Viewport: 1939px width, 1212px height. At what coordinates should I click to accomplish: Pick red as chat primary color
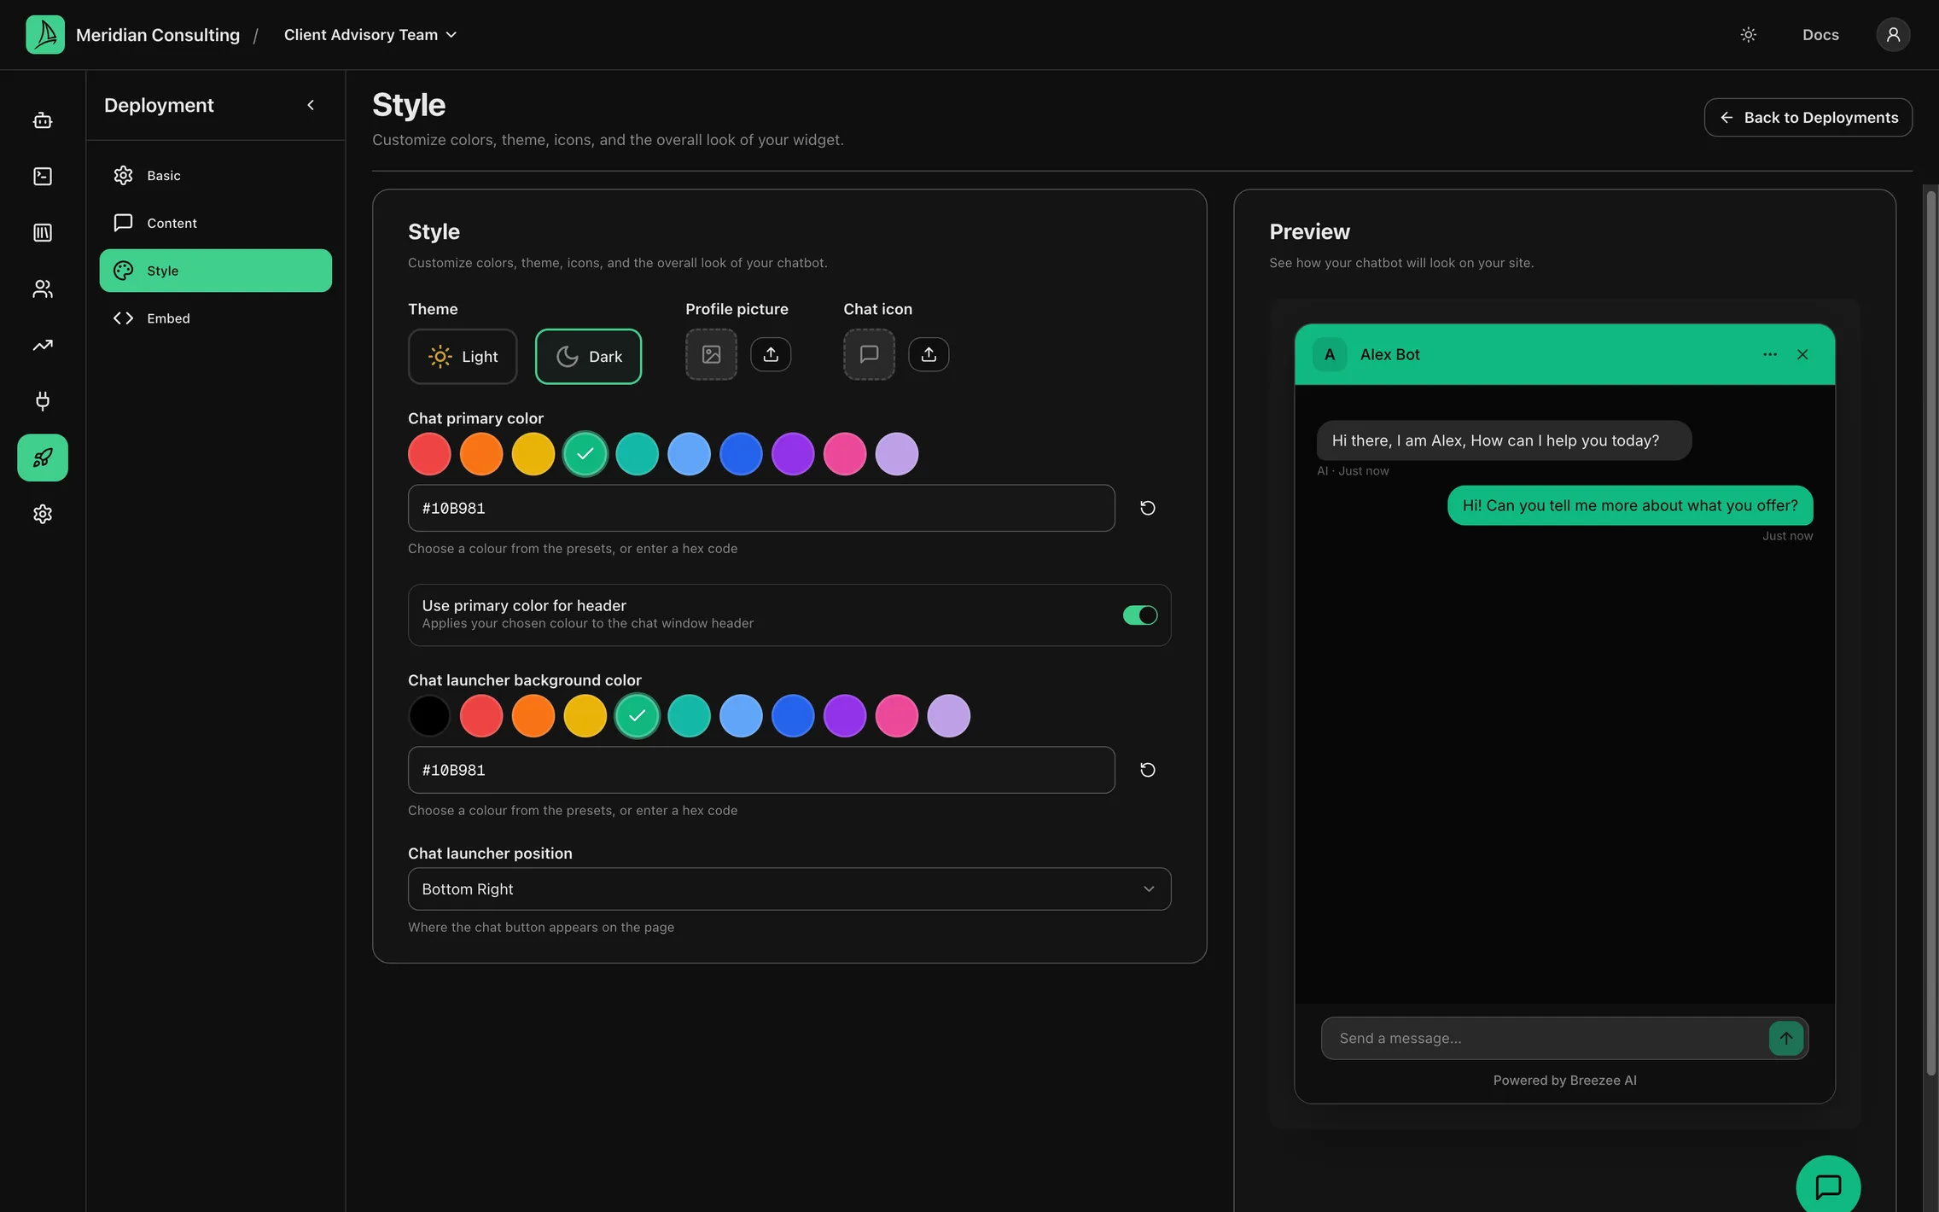pos(429,454)
